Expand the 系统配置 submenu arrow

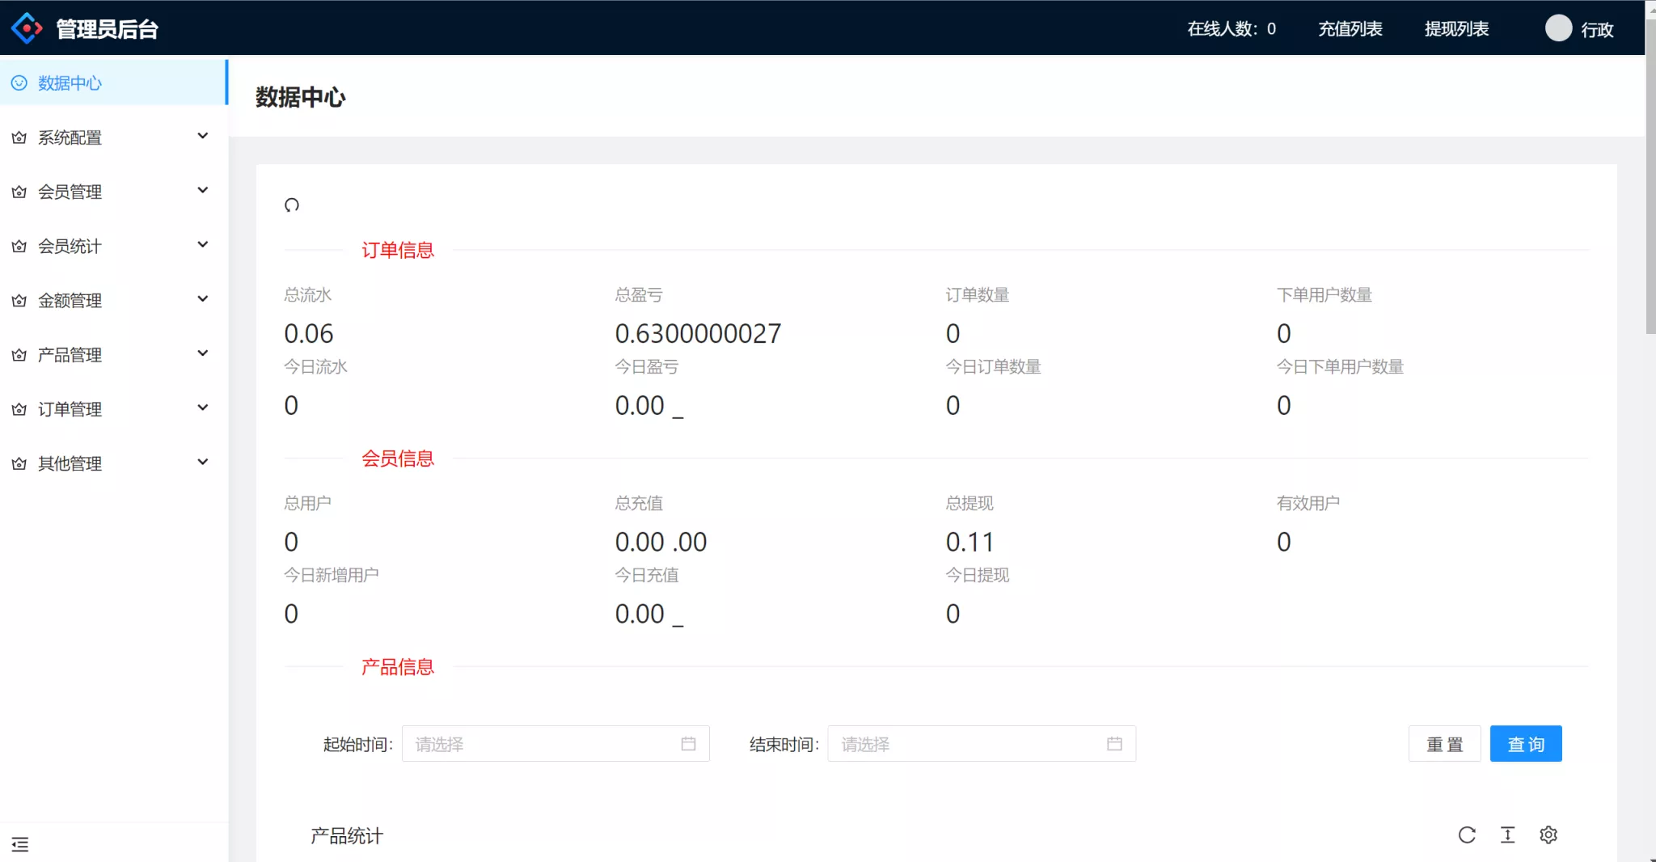click(203, 136)
